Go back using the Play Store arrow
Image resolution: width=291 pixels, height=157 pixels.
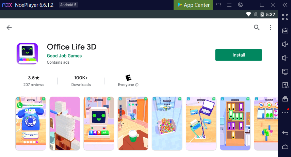coord(9,28)
